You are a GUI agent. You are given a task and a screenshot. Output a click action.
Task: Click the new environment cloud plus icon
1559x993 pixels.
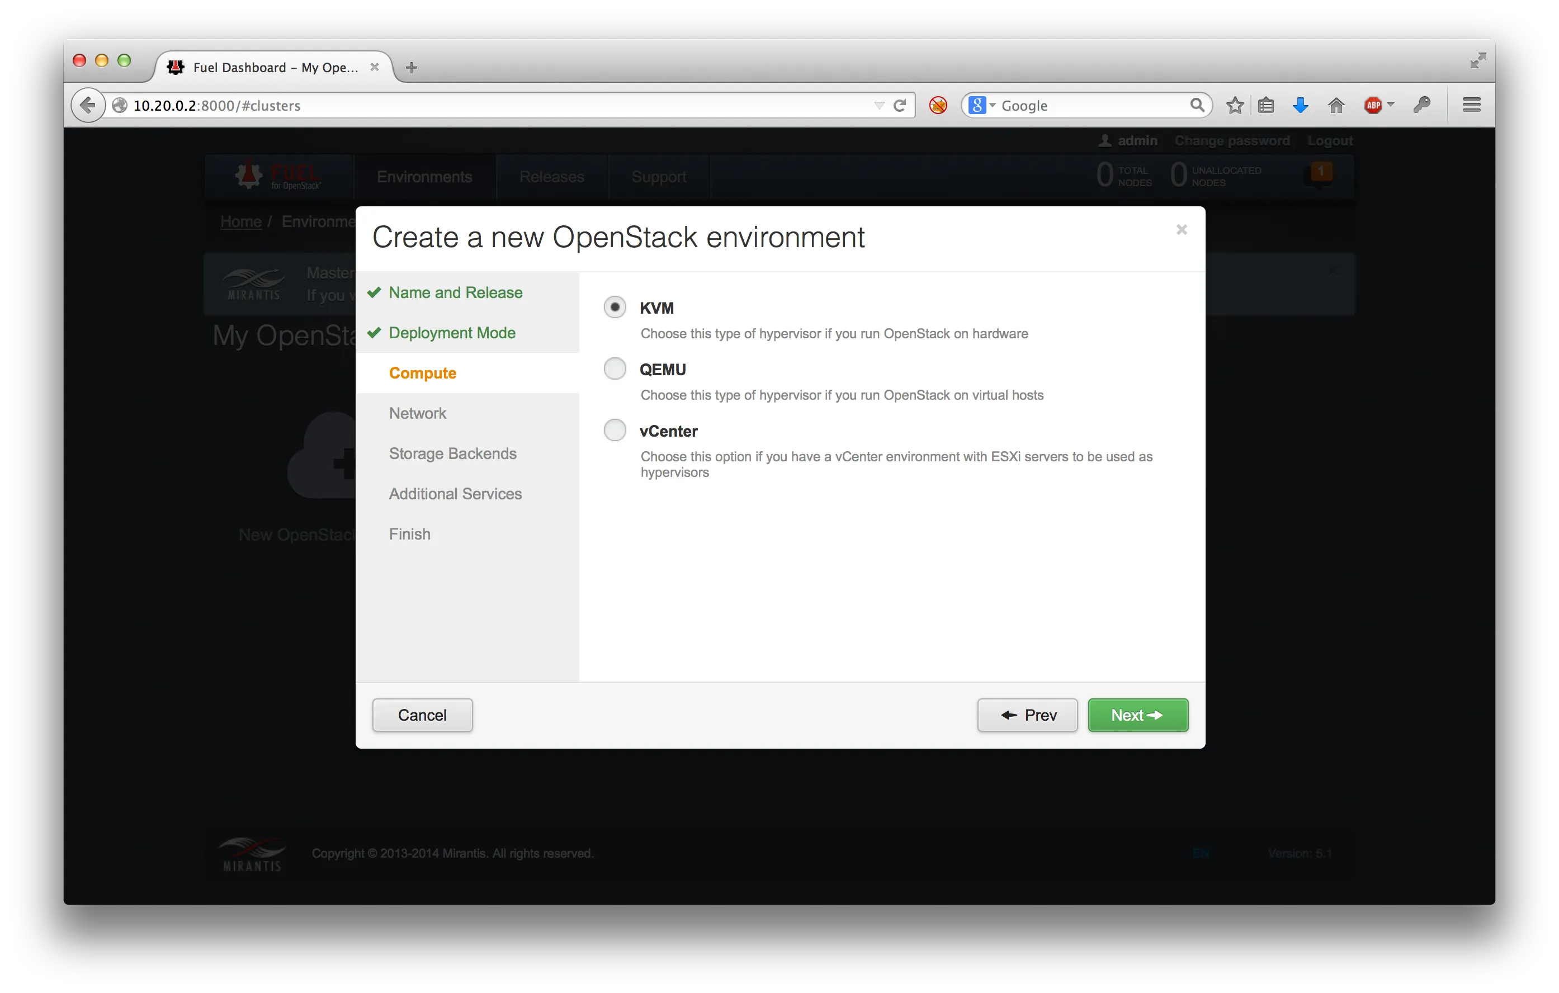(x=322, y=455)
